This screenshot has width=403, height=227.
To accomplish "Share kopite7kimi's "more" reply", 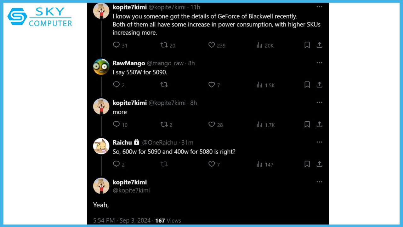I will click(319, 125).
